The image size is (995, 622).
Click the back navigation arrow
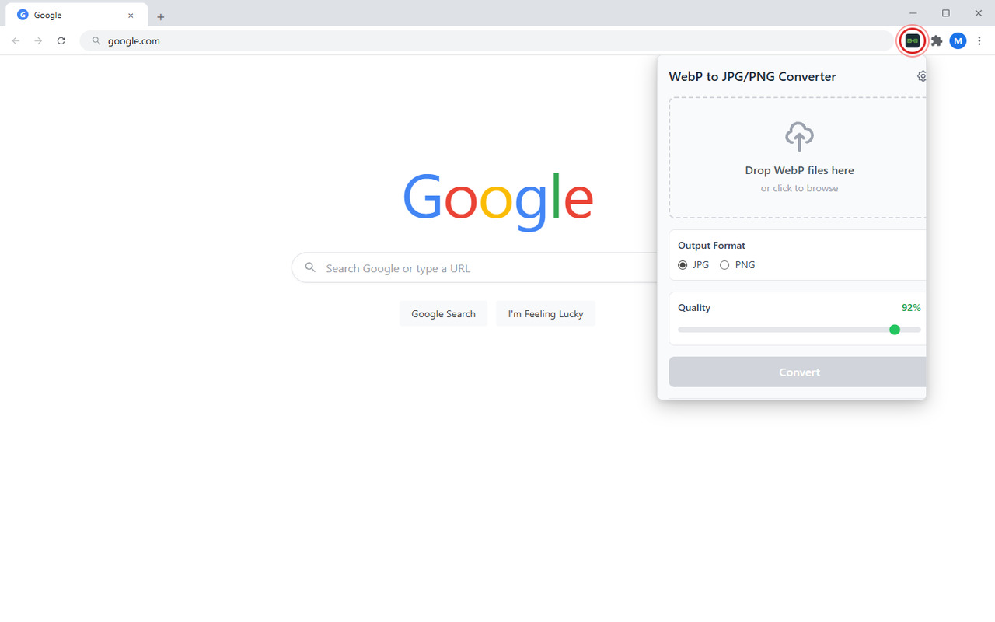click(x=16, y=40)
